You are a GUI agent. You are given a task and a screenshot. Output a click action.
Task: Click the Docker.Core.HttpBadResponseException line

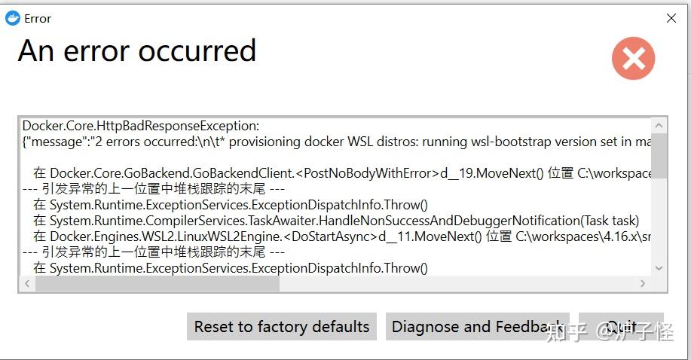tap(141, 126)
